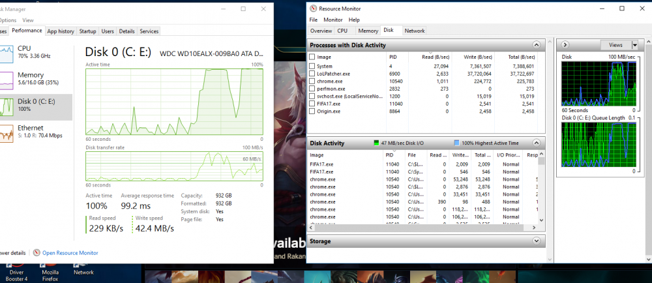The width and height of the screenshot is (652, 283).
Task: Switch to the Users tab
Action: pos(108,31)
